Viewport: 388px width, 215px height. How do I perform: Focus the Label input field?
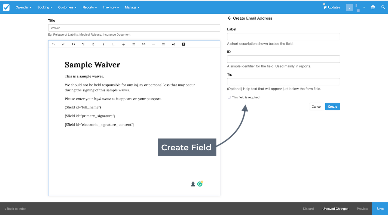click(283, 37)
